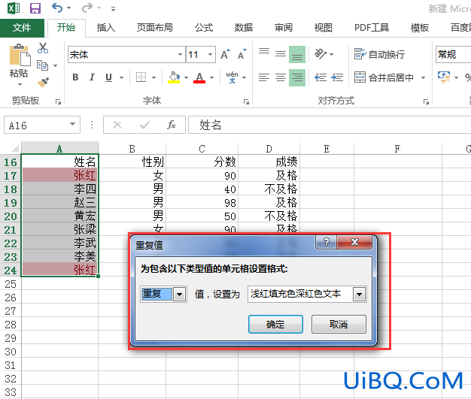Click the help question mark in dialog
Viewport: 471px width, 399px height.
point(327,242)
